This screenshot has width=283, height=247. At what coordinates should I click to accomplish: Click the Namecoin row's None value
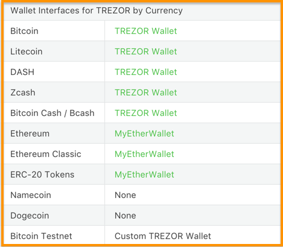126,195
